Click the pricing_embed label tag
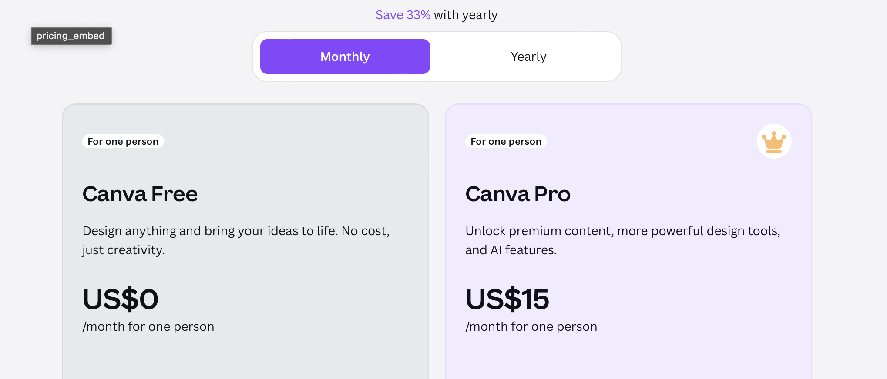The height and width of the screenshot is (379, 887). coord(71,36)
